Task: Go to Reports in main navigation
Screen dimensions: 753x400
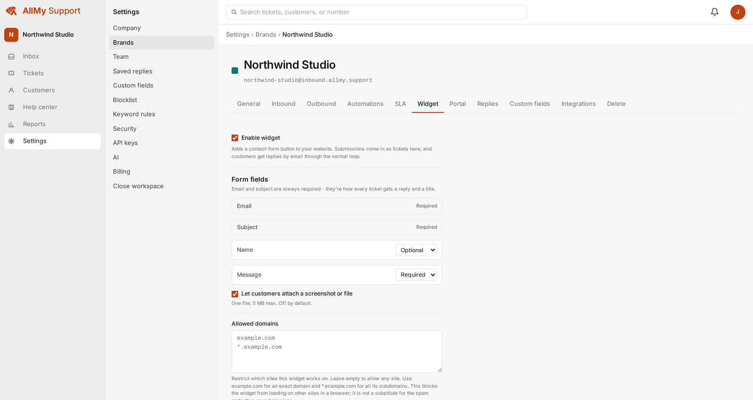Action: click(52, 124)
